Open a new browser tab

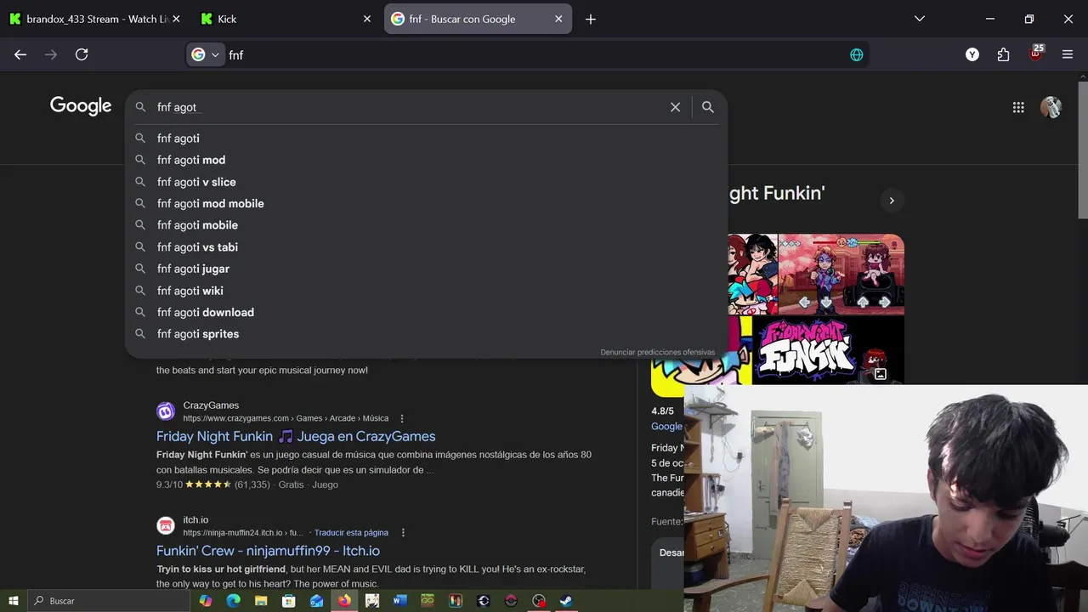pos(591,19)
